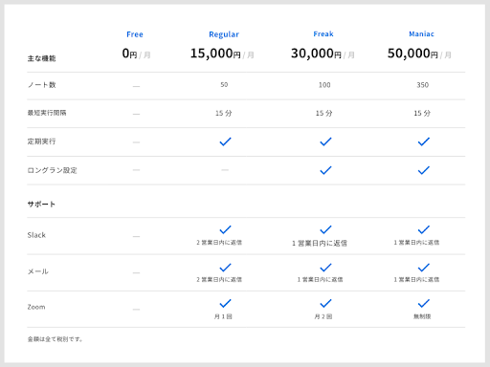
Task: Click the 無制限 text under Maniac Zoom
Action: coord(422,316)
